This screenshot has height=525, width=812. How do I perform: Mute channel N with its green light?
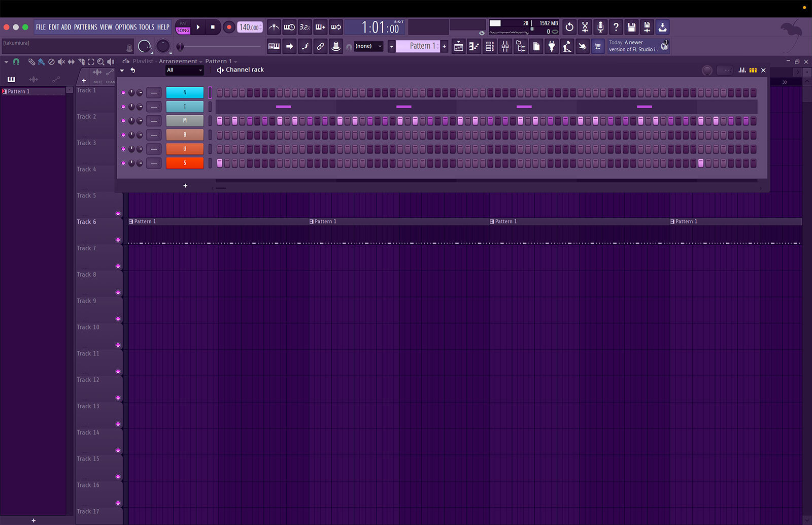pyautogui.click(x=123, y=92)
